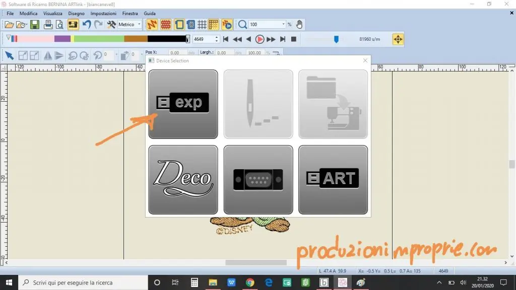Screen dimensions: 516x290
Task: Click the second resize/scale icon
Action: [x=34, y=55]
